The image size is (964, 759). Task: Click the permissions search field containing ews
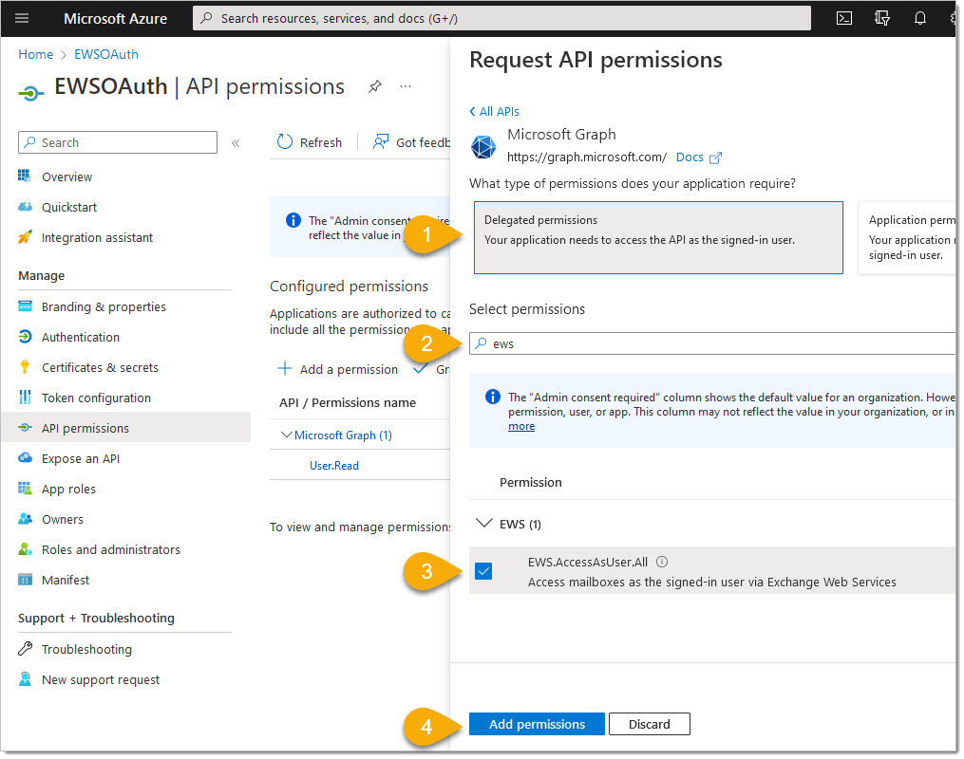tap(713, 344)
